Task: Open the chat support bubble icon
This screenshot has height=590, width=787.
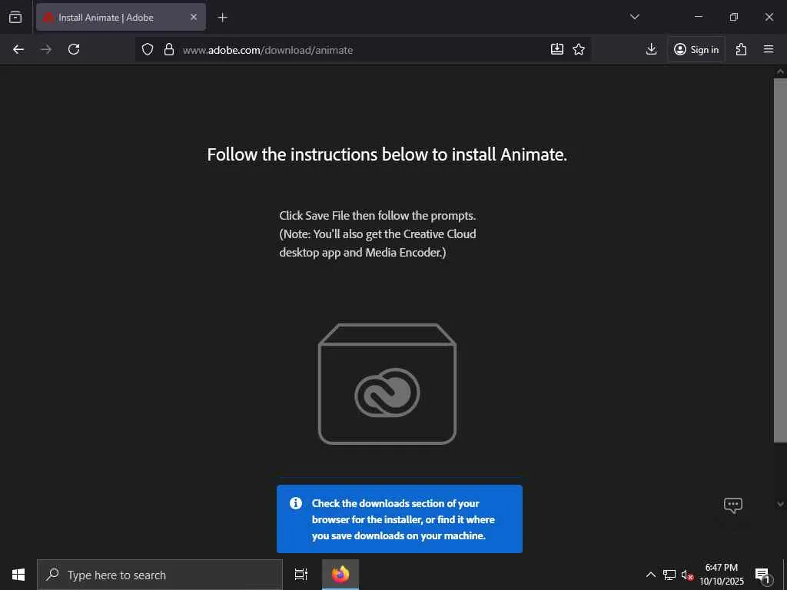Action: click(x=732, y=505)
